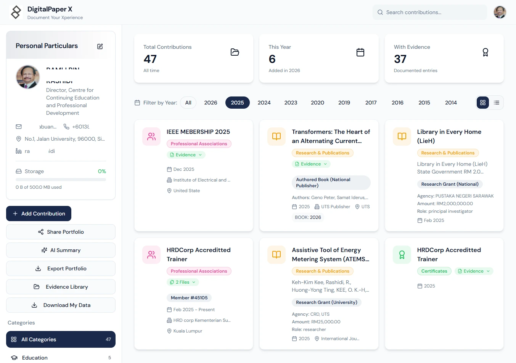This screenshot has height=363, width=516.
Task: Select the Education category
Action: tap(61, 358)
